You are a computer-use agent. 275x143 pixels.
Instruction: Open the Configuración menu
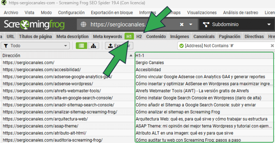71,12
